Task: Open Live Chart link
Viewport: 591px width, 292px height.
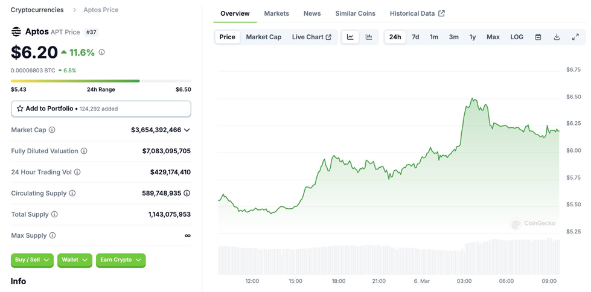Action: (x=311, y=37)
